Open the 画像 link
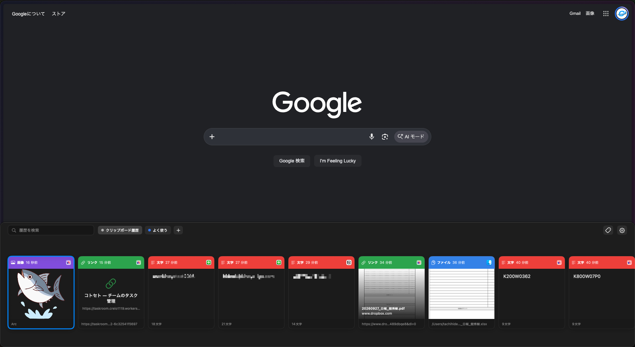The width and height of the screenshot is (635, 347). click(590, 14)
